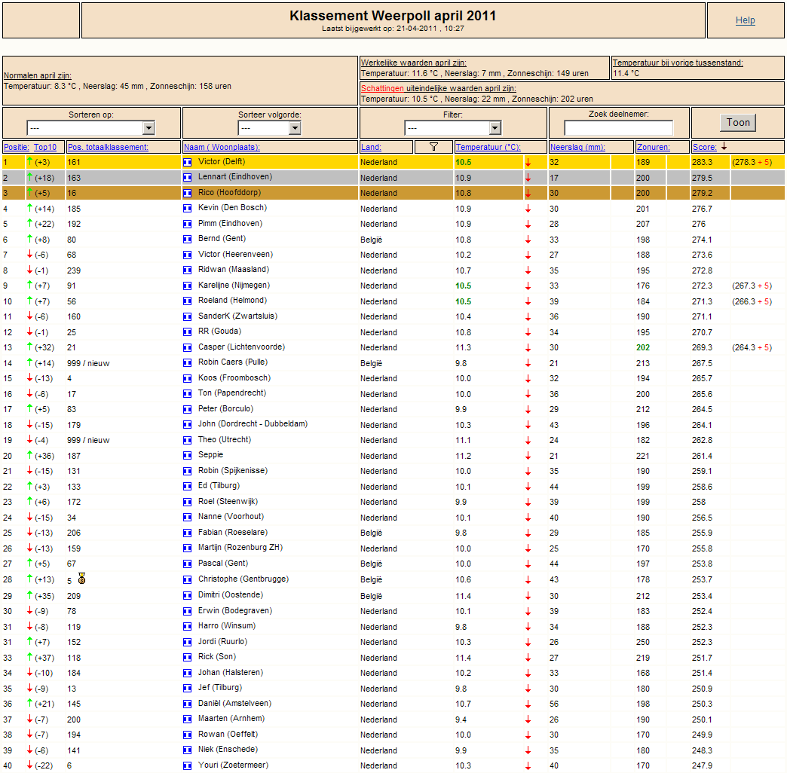The width and height of the screenshot is (787, 773).
Task: Click green up arrow in Casper's position row
Action: coord(29,347)
